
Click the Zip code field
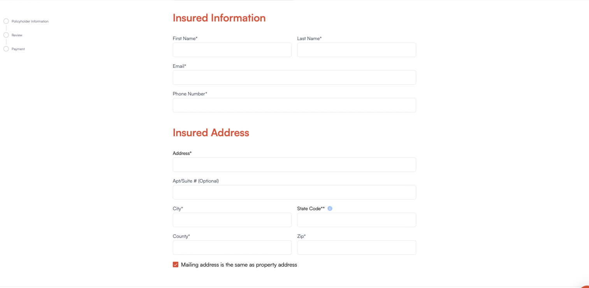(x=356, y=247)
